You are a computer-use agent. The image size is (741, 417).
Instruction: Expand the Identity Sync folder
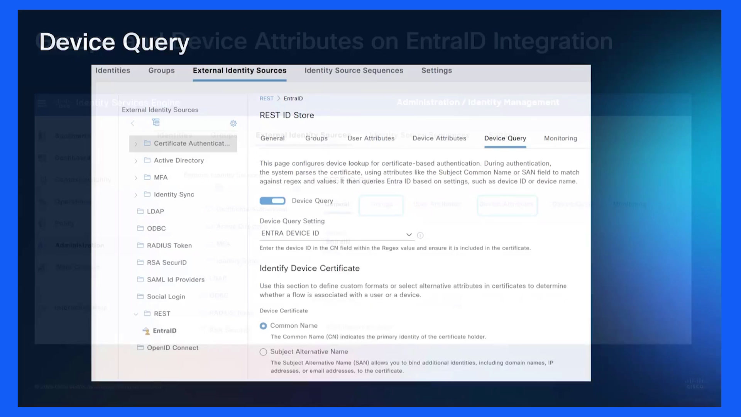point(136,195)
